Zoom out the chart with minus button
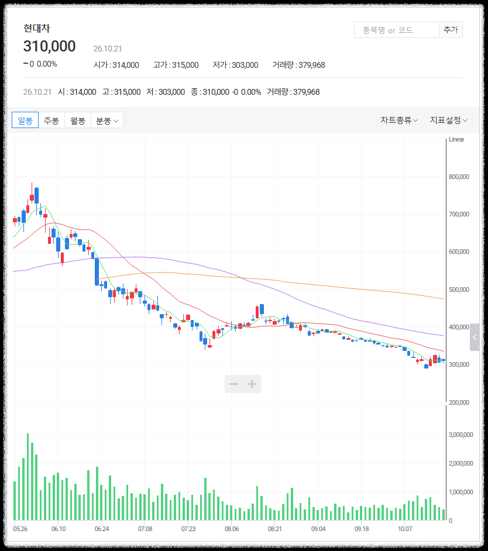The height and width of the screenshot is (551, 488). click(x=234, y=384)
